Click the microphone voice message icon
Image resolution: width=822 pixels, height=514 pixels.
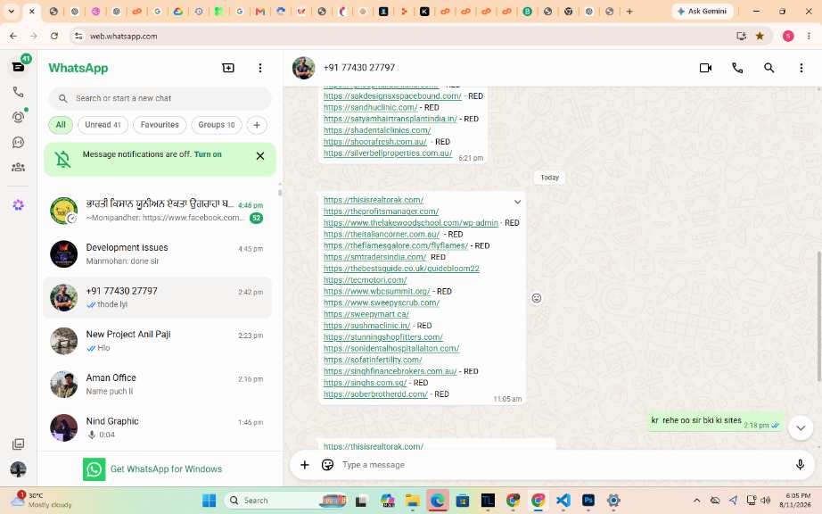800,465
